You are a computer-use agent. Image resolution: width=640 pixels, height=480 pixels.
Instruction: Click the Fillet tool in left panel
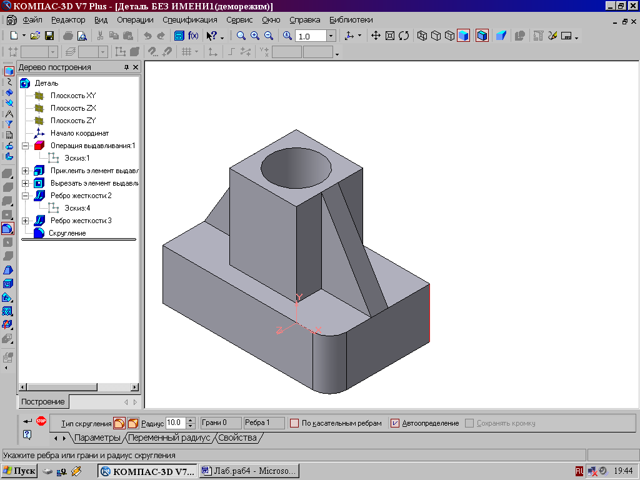7,228
